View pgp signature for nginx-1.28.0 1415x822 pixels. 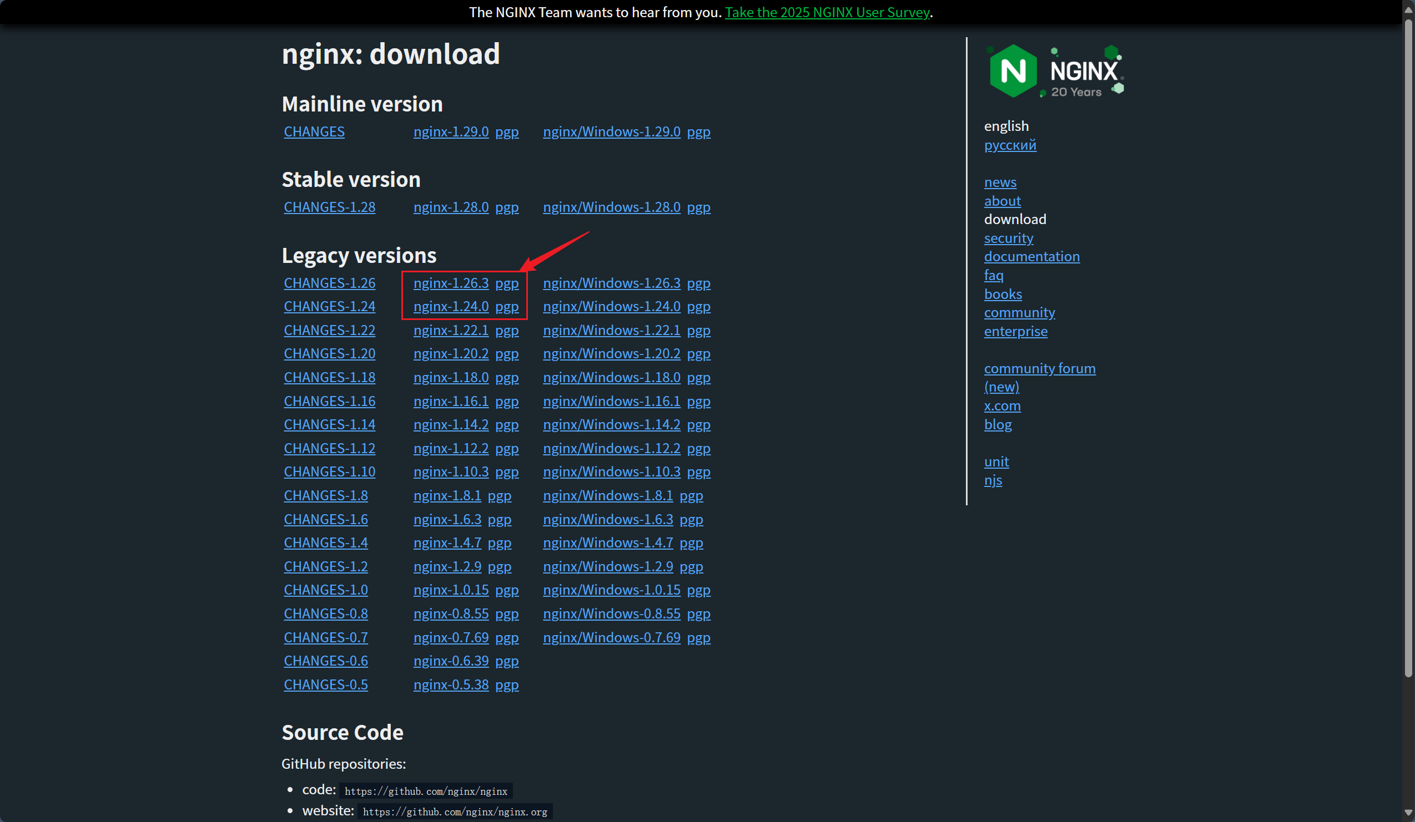(507, 206)
